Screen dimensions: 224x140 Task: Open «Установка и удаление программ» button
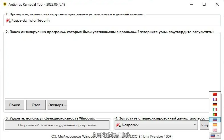57,125
